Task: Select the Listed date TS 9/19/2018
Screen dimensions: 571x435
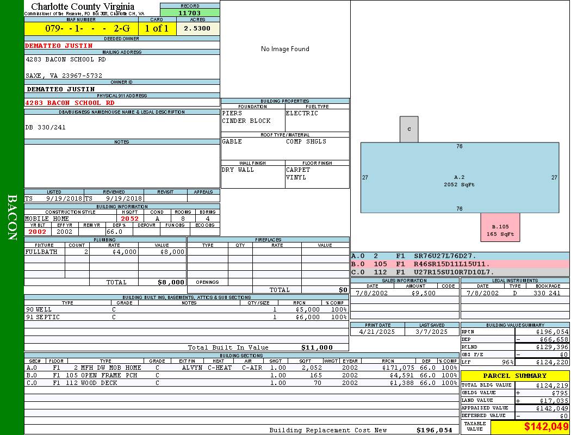Action: coord(53,198)
